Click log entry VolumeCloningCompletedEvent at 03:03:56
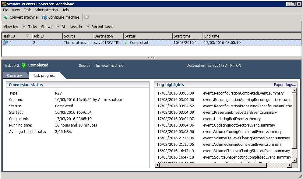Image resolution: width=303 pixels, height=179 pixels. (x=242, y=132)
